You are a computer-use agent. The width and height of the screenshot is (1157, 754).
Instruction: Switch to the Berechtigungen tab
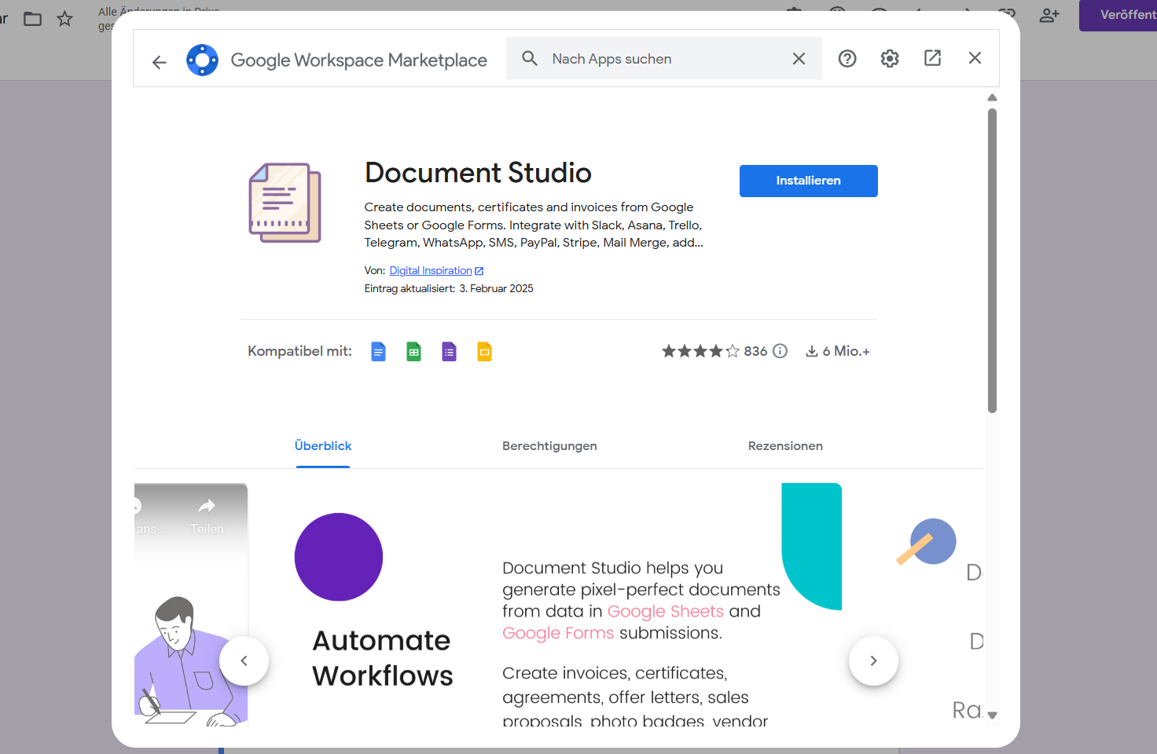(549, 446)
